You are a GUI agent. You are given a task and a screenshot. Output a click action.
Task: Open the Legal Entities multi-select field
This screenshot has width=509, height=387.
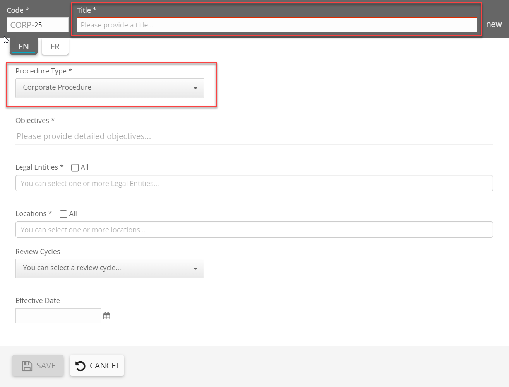click(254, 183)
